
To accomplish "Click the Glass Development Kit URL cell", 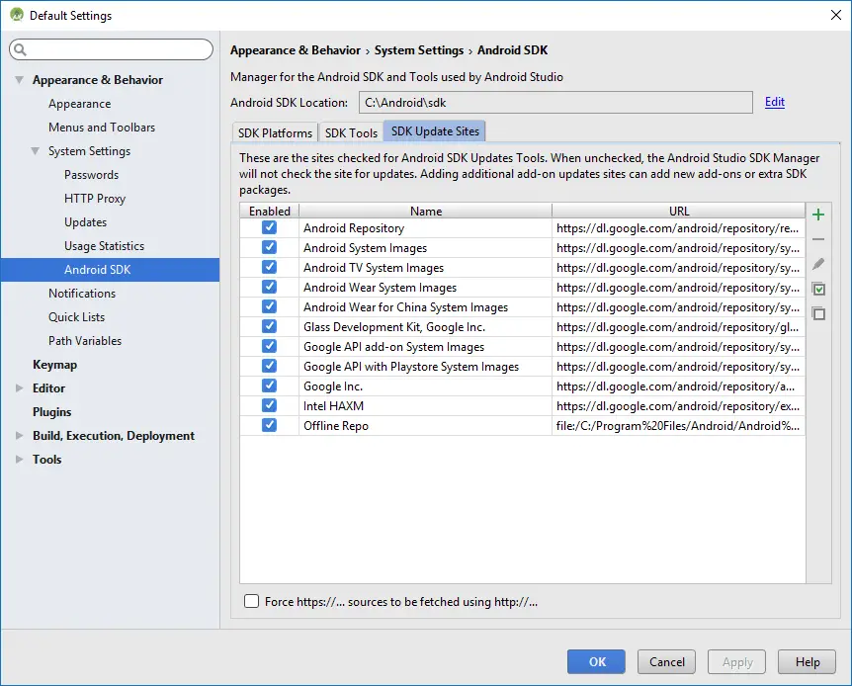I will 678,327.
